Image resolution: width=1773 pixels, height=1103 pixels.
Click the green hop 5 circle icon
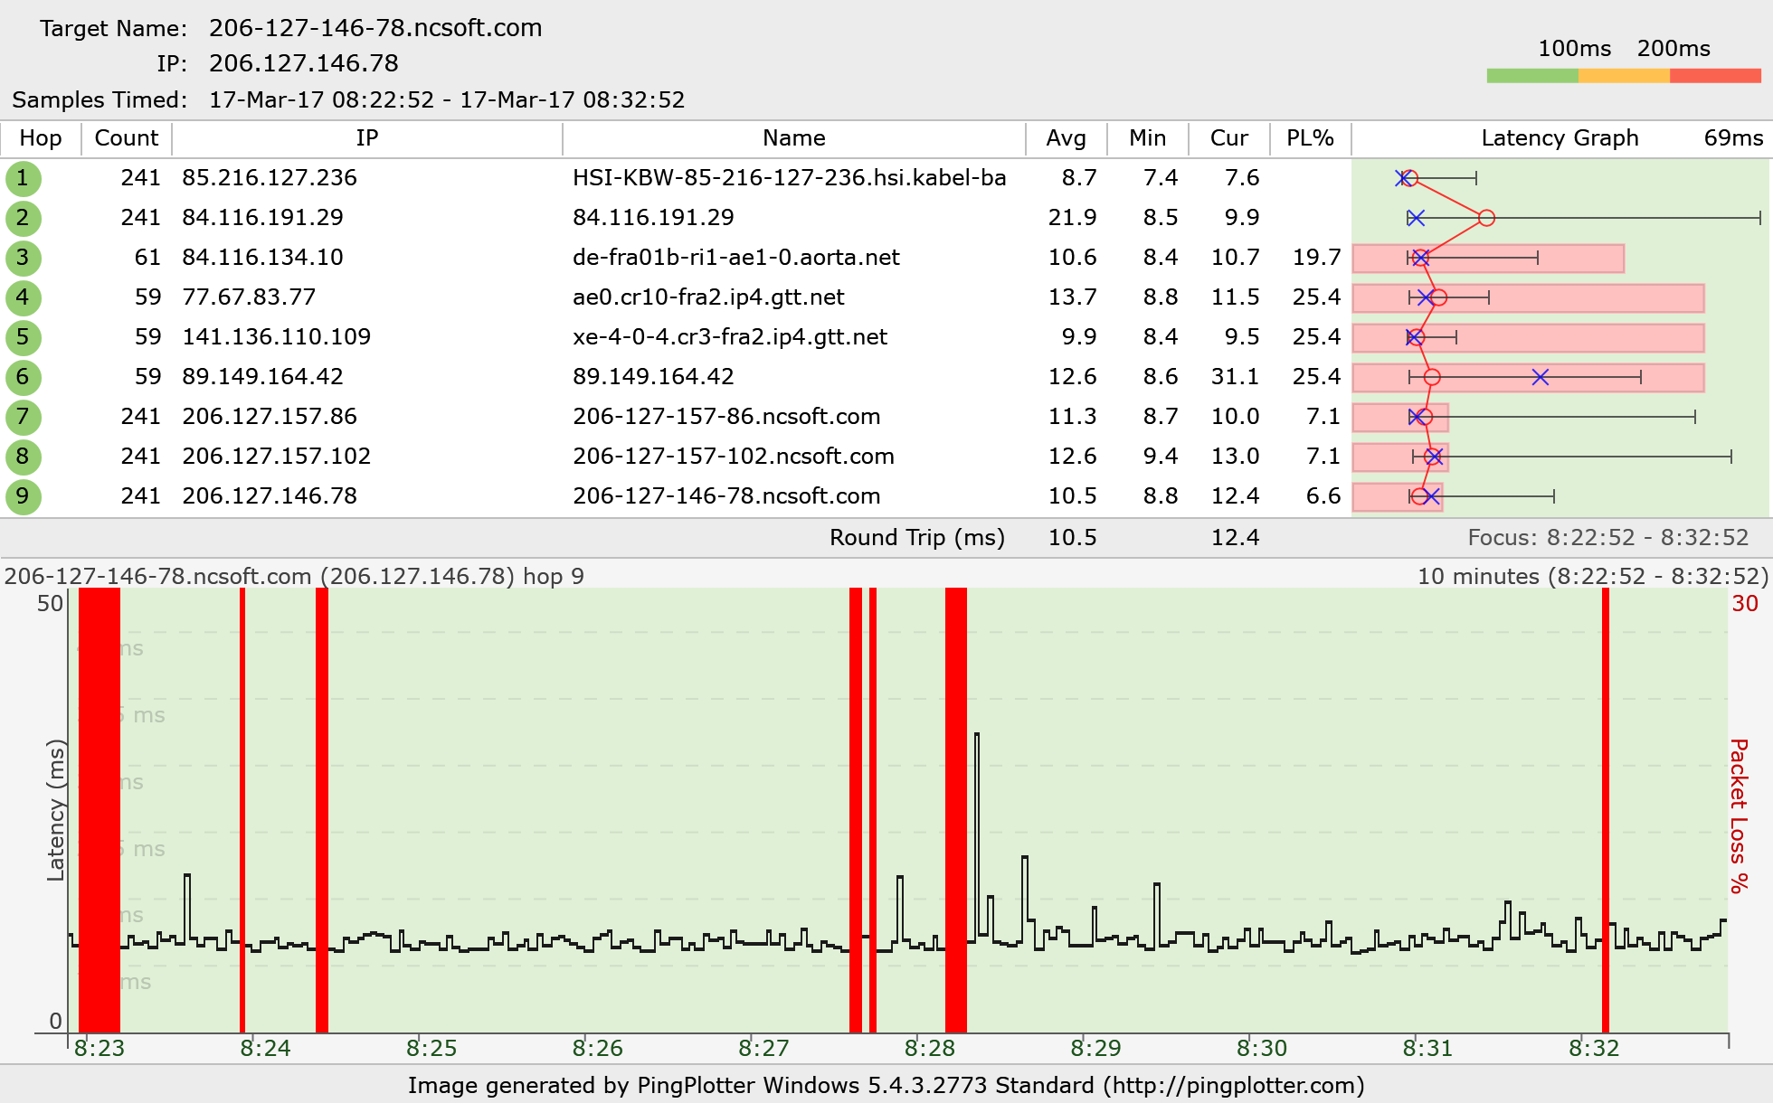23,337
